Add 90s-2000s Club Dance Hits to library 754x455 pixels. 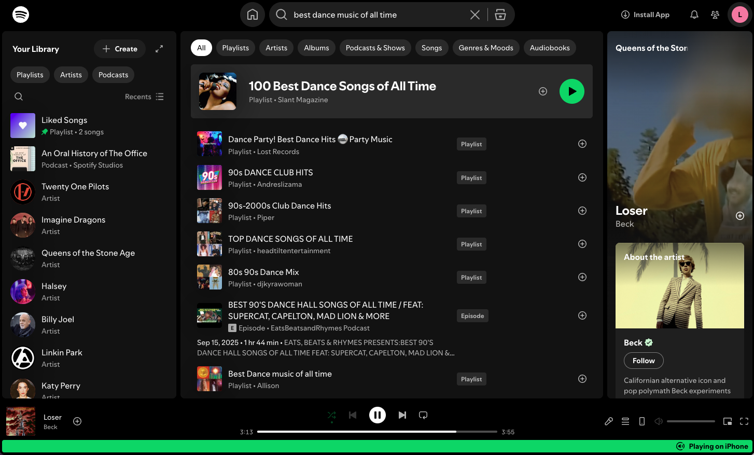582,211
